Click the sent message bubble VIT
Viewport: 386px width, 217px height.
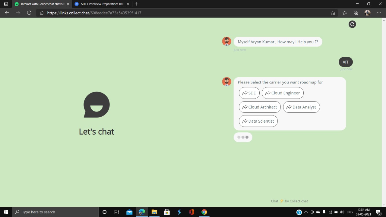(346, 62)
